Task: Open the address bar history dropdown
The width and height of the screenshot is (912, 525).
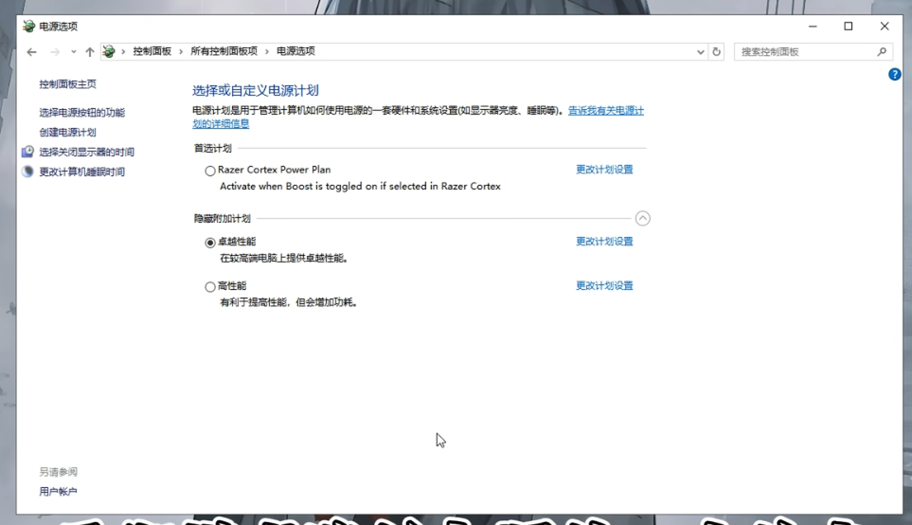Action: click(701, 52)
